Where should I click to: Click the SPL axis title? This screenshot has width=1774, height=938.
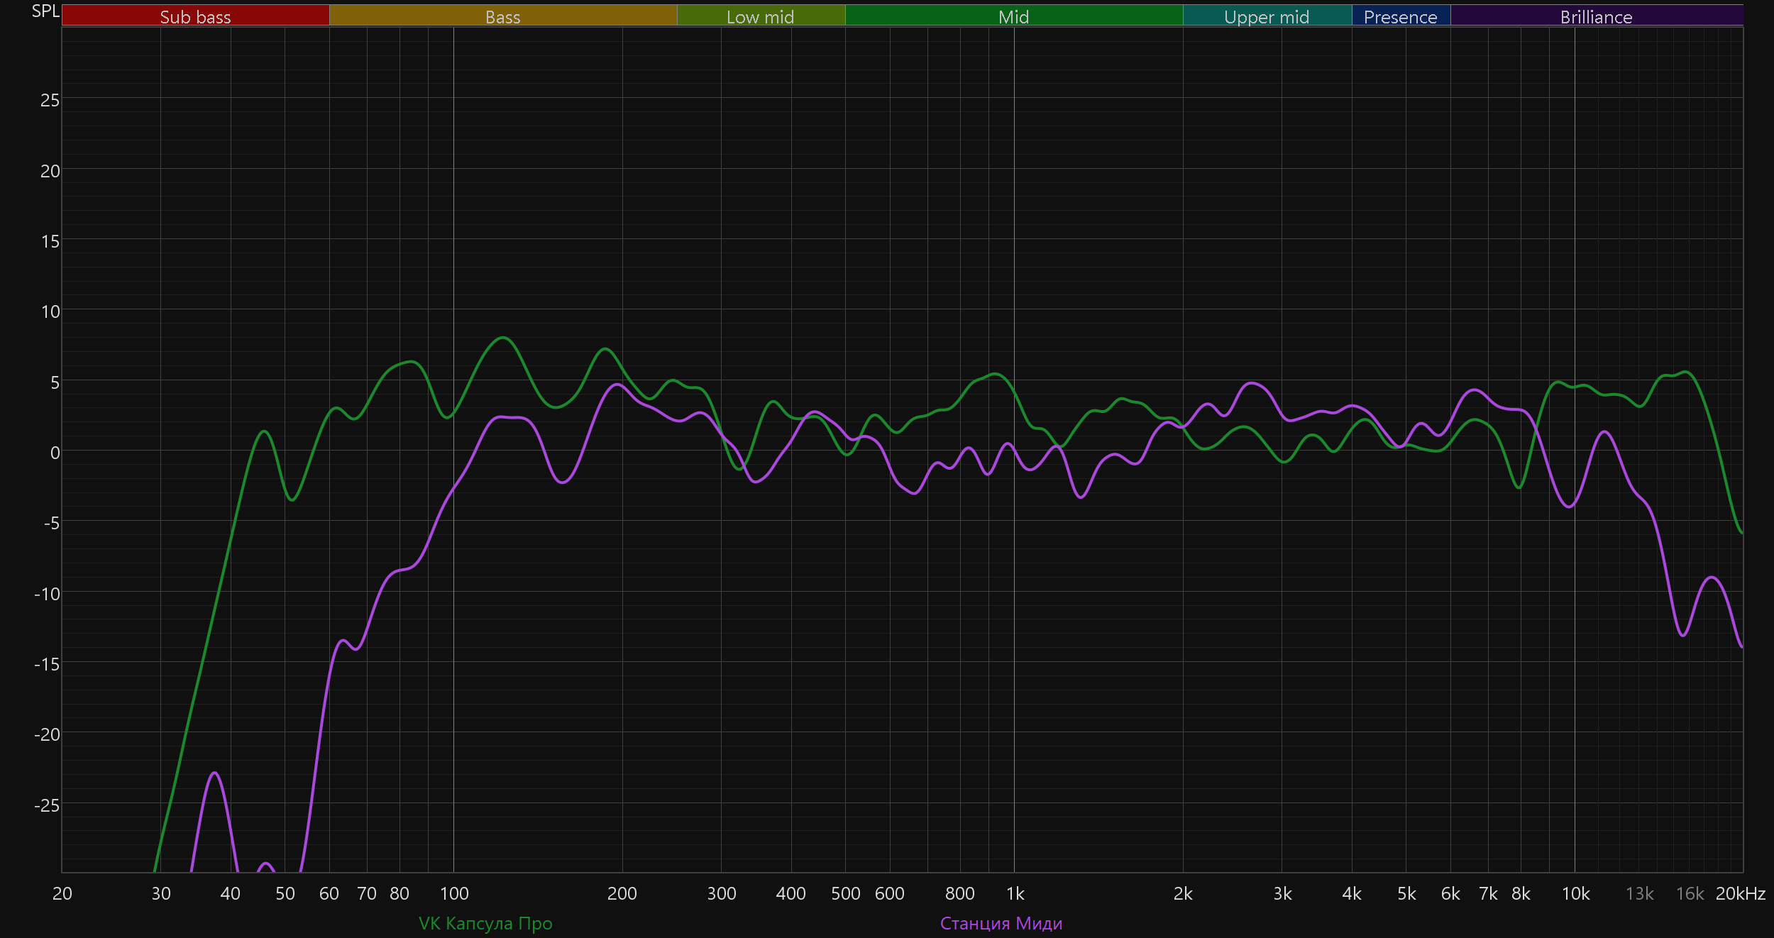click(x=45, y=11)
